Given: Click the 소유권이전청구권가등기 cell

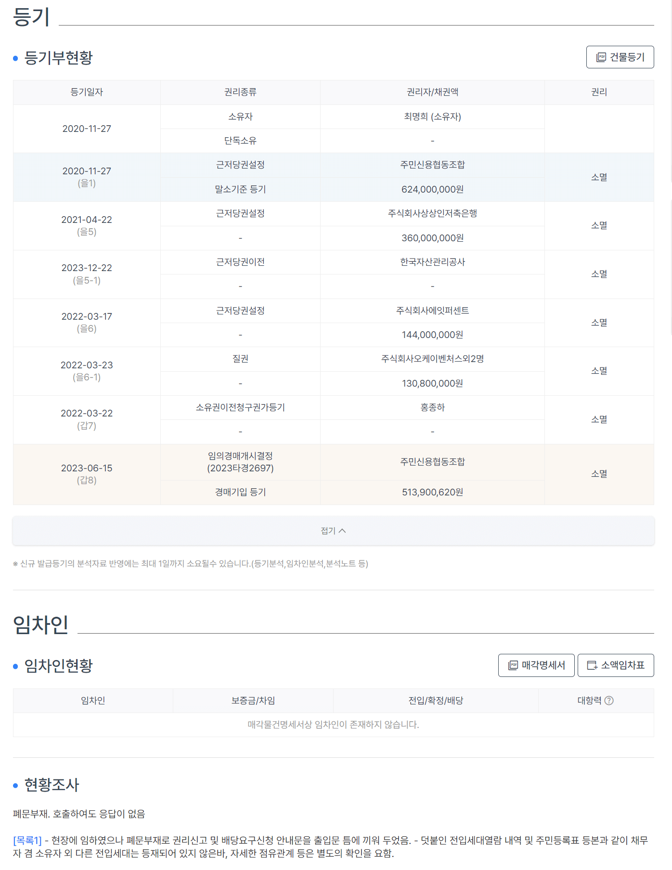Looking at the screenshot, I should pyautogui.click(x=240, y=407).
